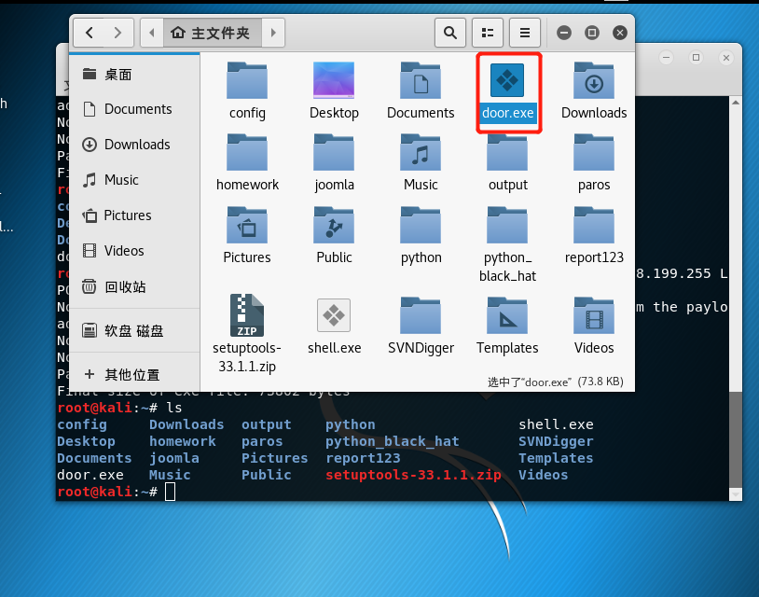
Task: Click the file manager selection status text
Action: (x=555, y=382)
